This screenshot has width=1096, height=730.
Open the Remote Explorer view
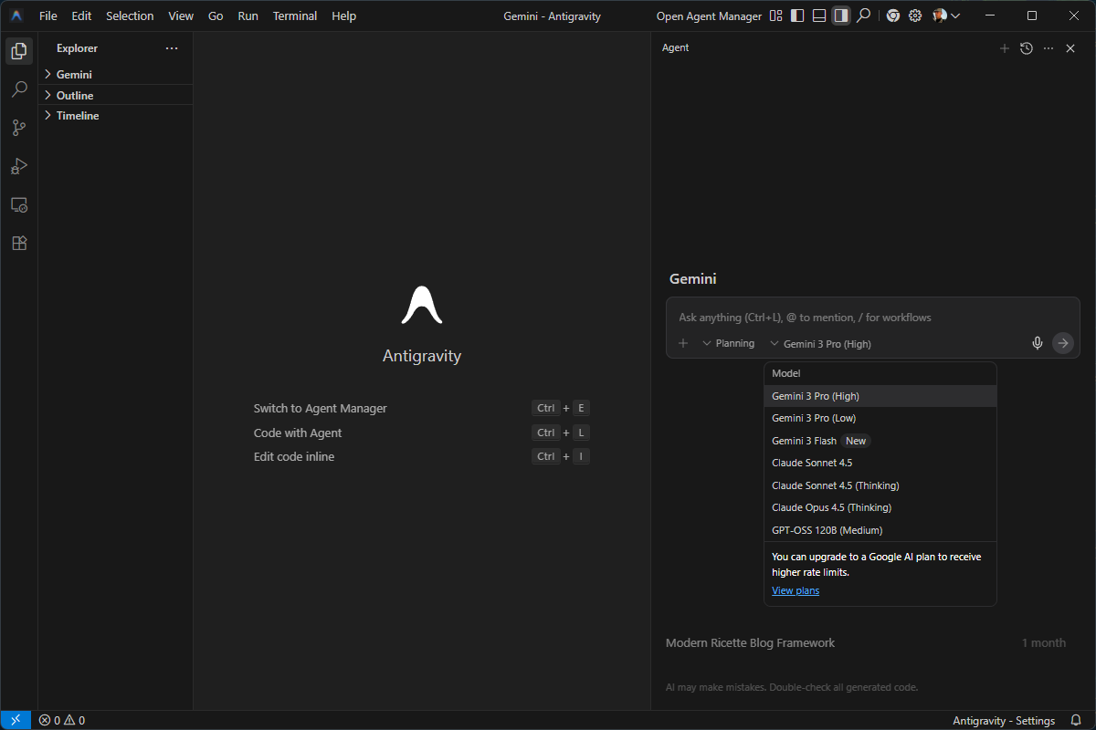[x=18, y=204]
